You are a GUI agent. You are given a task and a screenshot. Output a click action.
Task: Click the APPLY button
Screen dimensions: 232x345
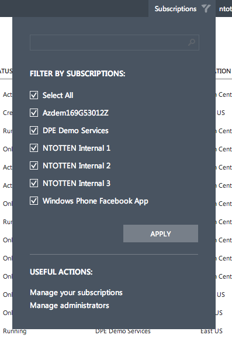(x=161, y=234)
